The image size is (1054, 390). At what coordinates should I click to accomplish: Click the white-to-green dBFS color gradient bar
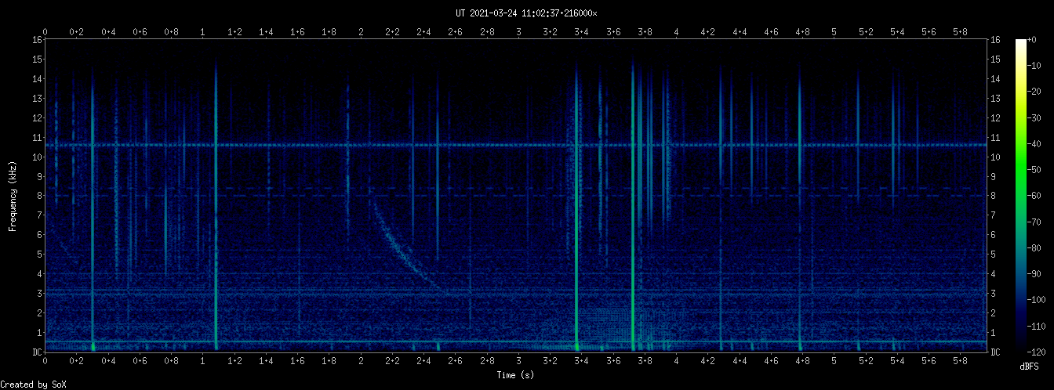tap(1021, 195)
